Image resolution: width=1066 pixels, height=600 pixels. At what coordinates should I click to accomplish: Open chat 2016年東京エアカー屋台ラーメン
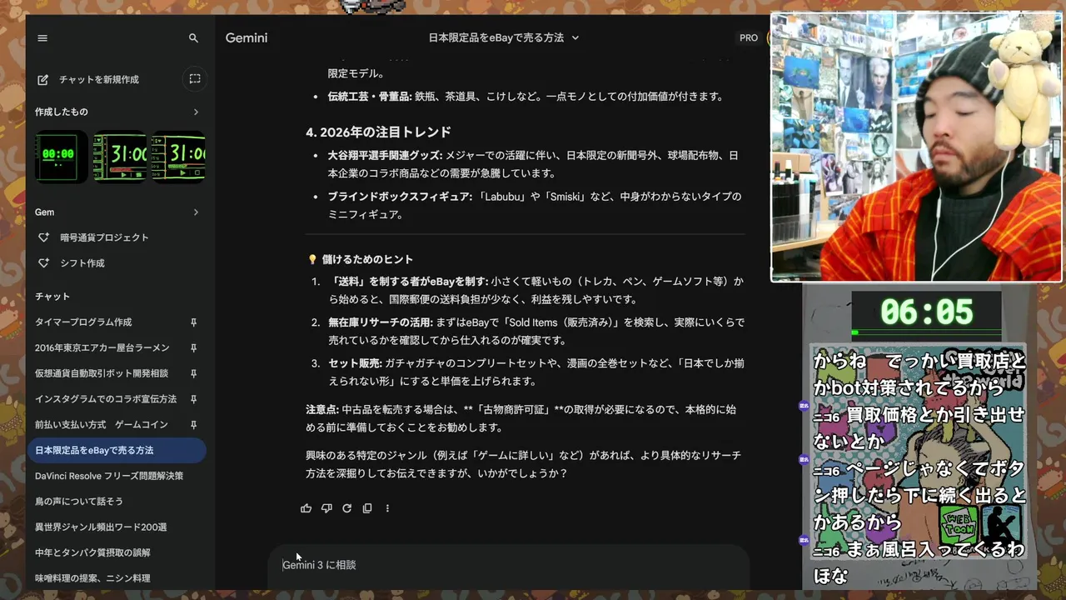pyautogui.click(x=102, y=347)
